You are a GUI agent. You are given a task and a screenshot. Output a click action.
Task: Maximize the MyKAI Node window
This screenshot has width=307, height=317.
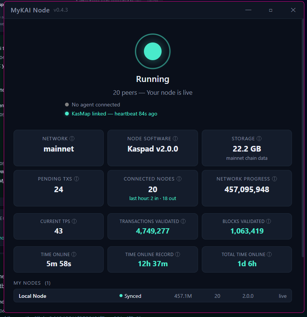point(271,10)
